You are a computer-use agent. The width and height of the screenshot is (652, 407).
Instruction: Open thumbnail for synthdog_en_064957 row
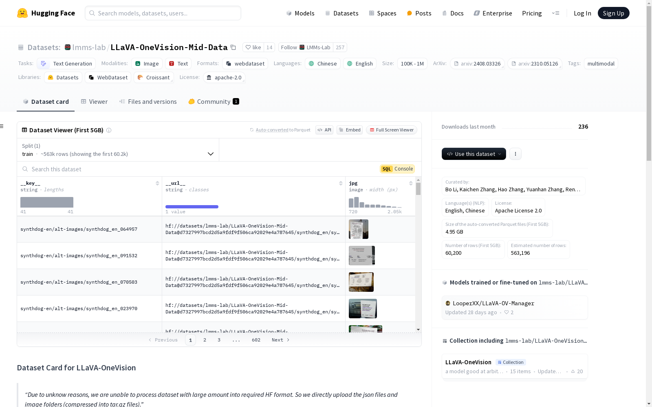pyautogui.click(x=359, y=229)
